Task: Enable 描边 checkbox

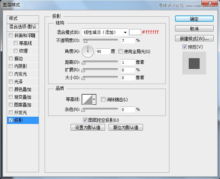Action: [x=11, y=58]
